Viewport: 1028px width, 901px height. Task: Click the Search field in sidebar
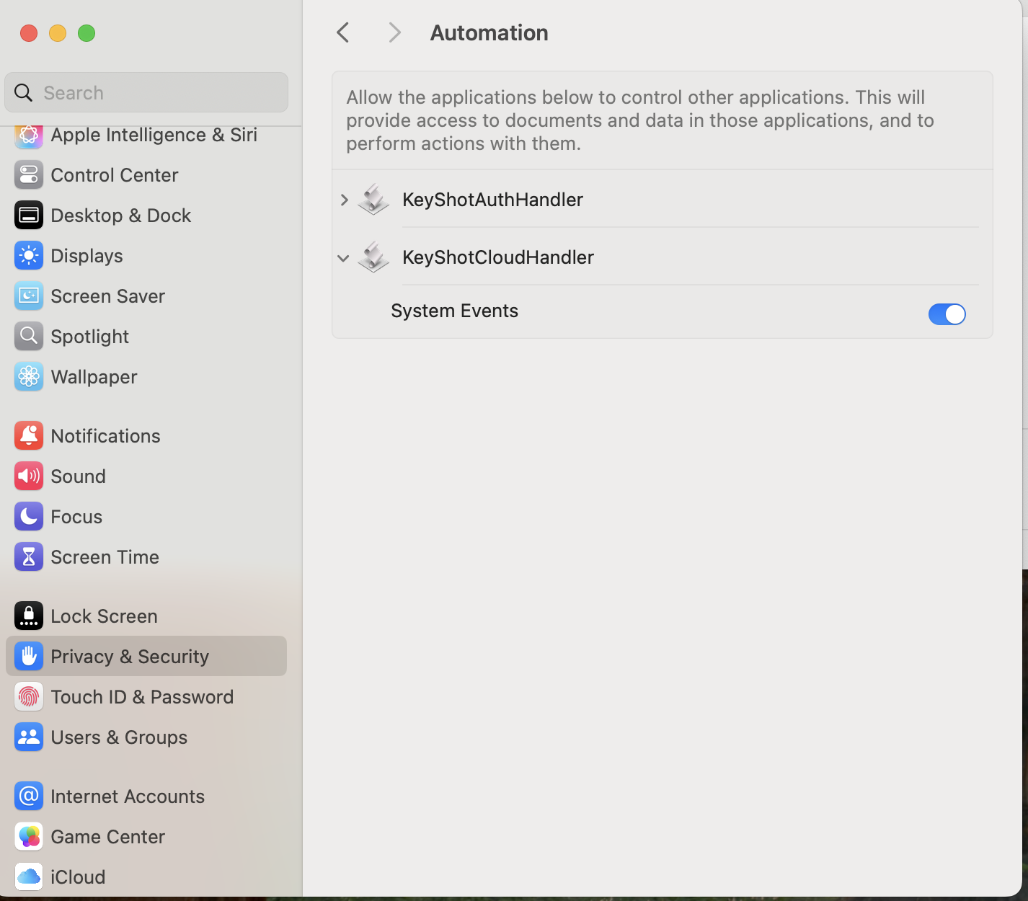[x=146, y=92]
